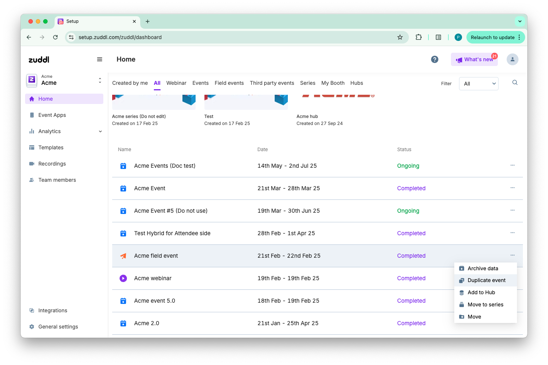The height and width of the screenshot is (365, 548).
Task: Click the Acme webinar play icon
Action: click(123, 278)
